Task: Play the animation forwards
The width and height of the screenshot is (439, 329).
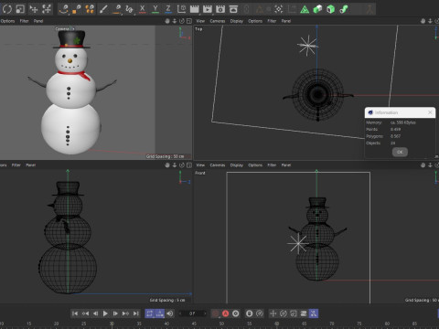Action: pos(105,313)
